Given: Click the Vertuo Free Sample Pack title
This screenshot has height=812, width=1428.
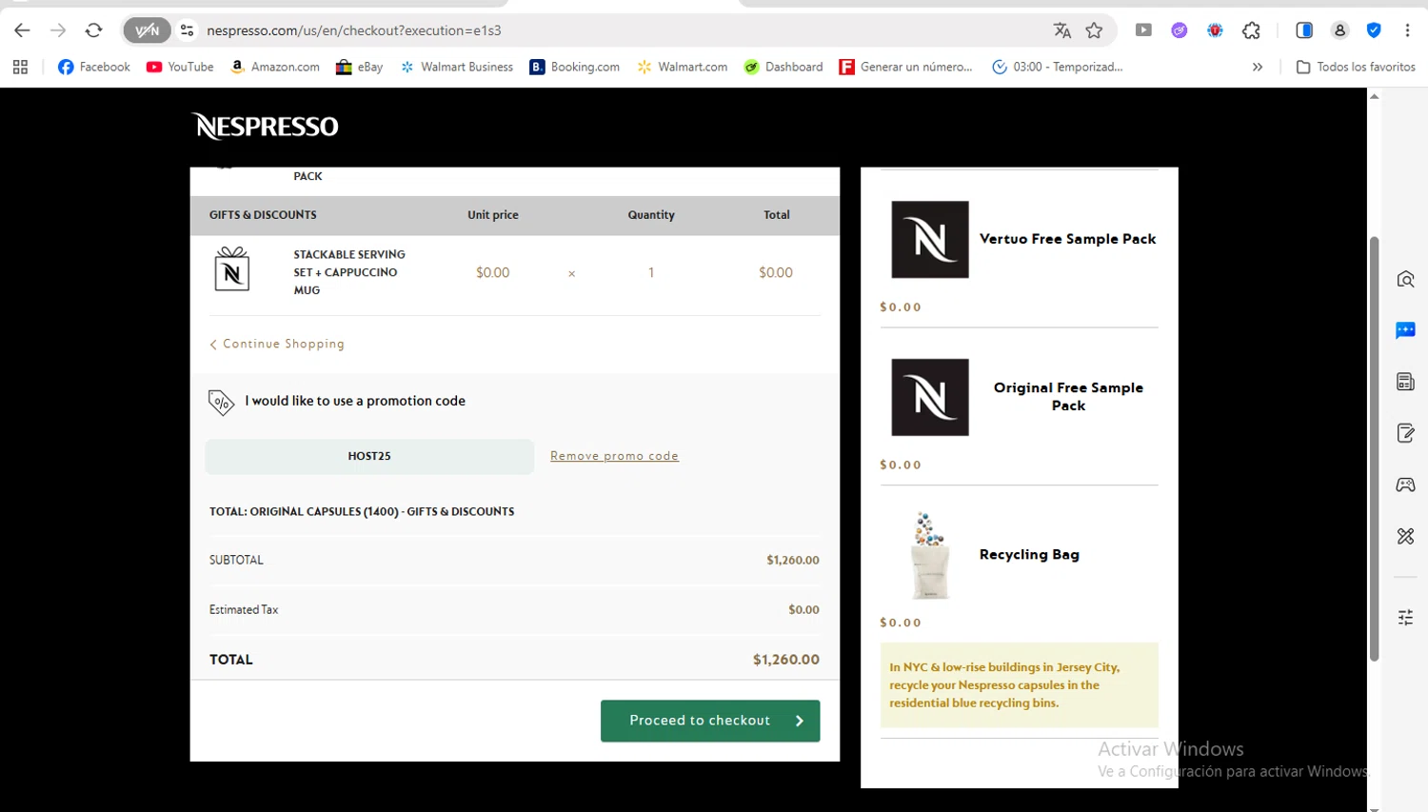Looking at the screenshot, I should point(1068,239).
